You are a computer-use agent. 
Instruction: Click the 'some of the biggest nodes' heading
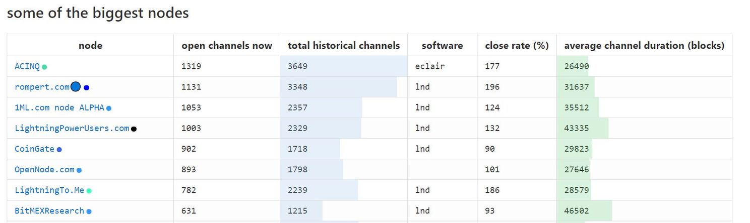pyautogui.click(x=98, y=13)
